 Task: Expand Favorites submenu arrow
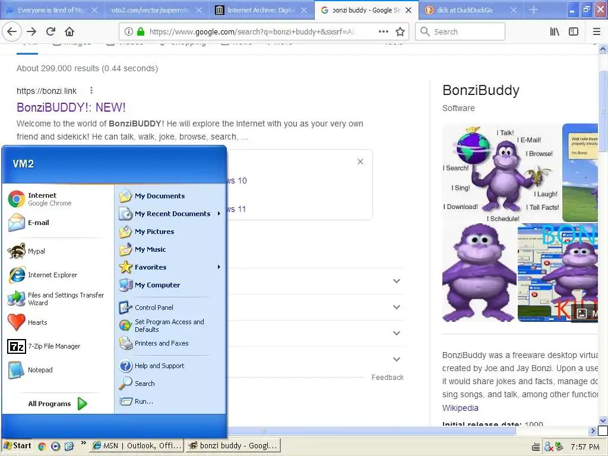[x=219, y=267]
